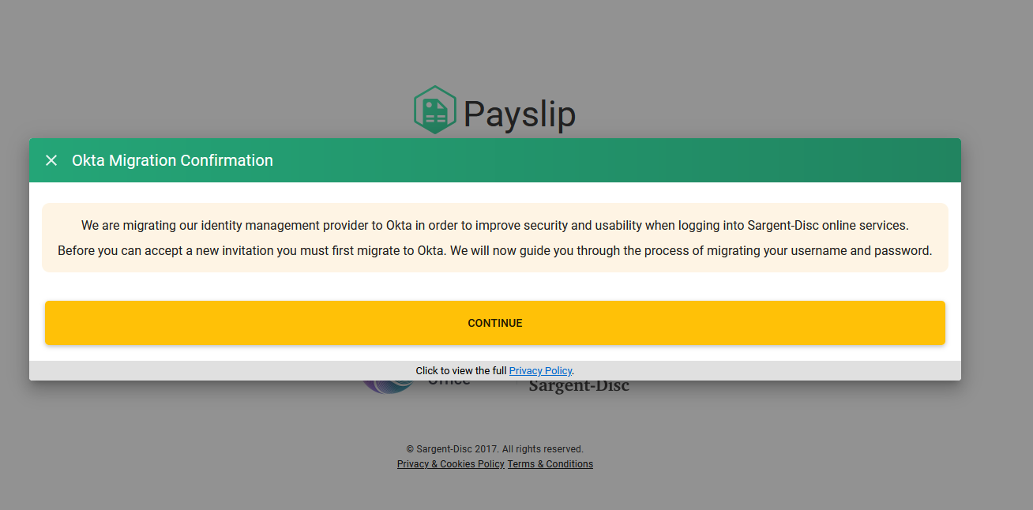Open the Terms & Conditions link

click(550, 464)
